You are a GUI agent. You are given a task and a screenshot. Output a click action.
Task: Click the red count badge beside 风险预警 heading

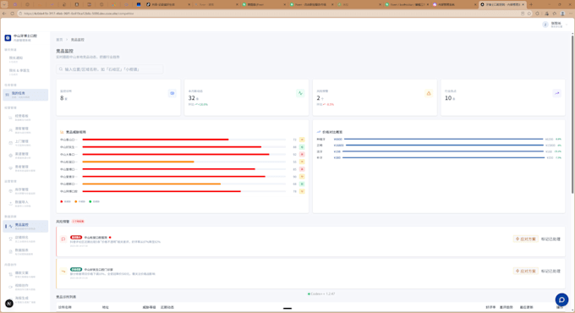pyautogui.click(x=78, y=222)
